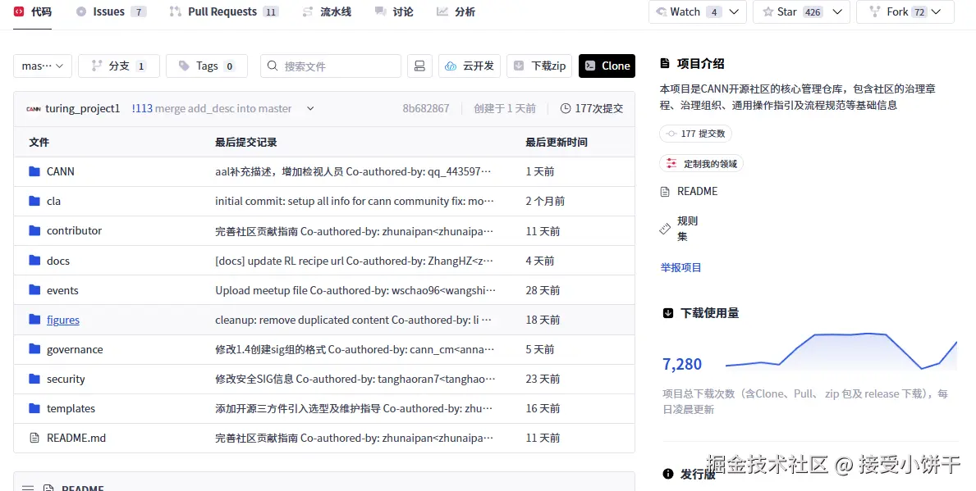View the Tags list
Image resolution: width=976 pixels, height=491 pixels.
click(x=207, y=66)
